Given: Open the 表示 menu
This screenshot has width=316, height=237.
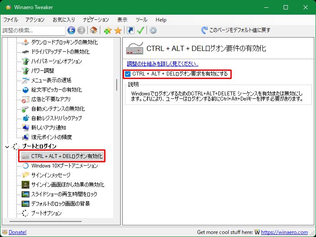Looking at the screenshot, I should (122, 20).
